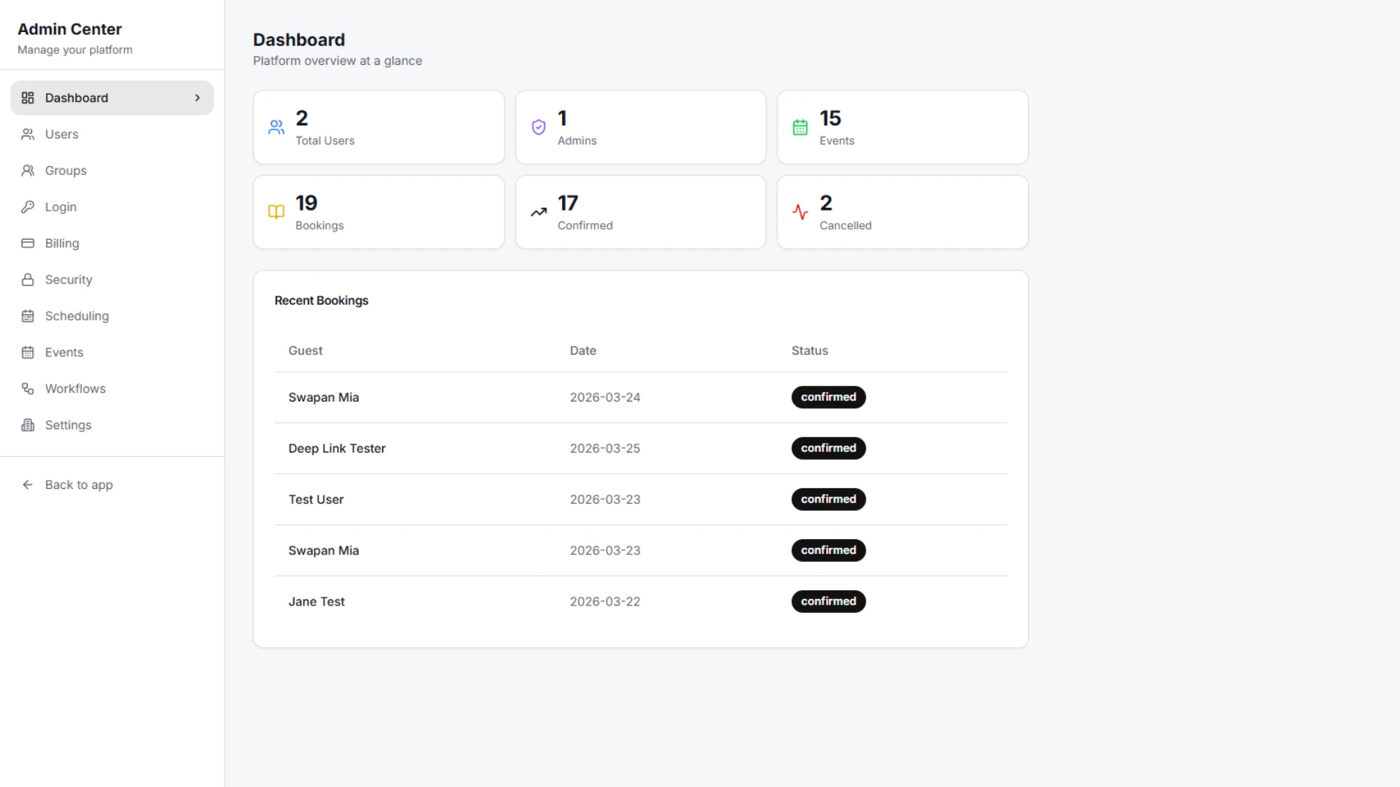The width and height of the screenshot is (1400, 787).
Task: Click the purple shield Admins icon
Action: click(539, 128)
